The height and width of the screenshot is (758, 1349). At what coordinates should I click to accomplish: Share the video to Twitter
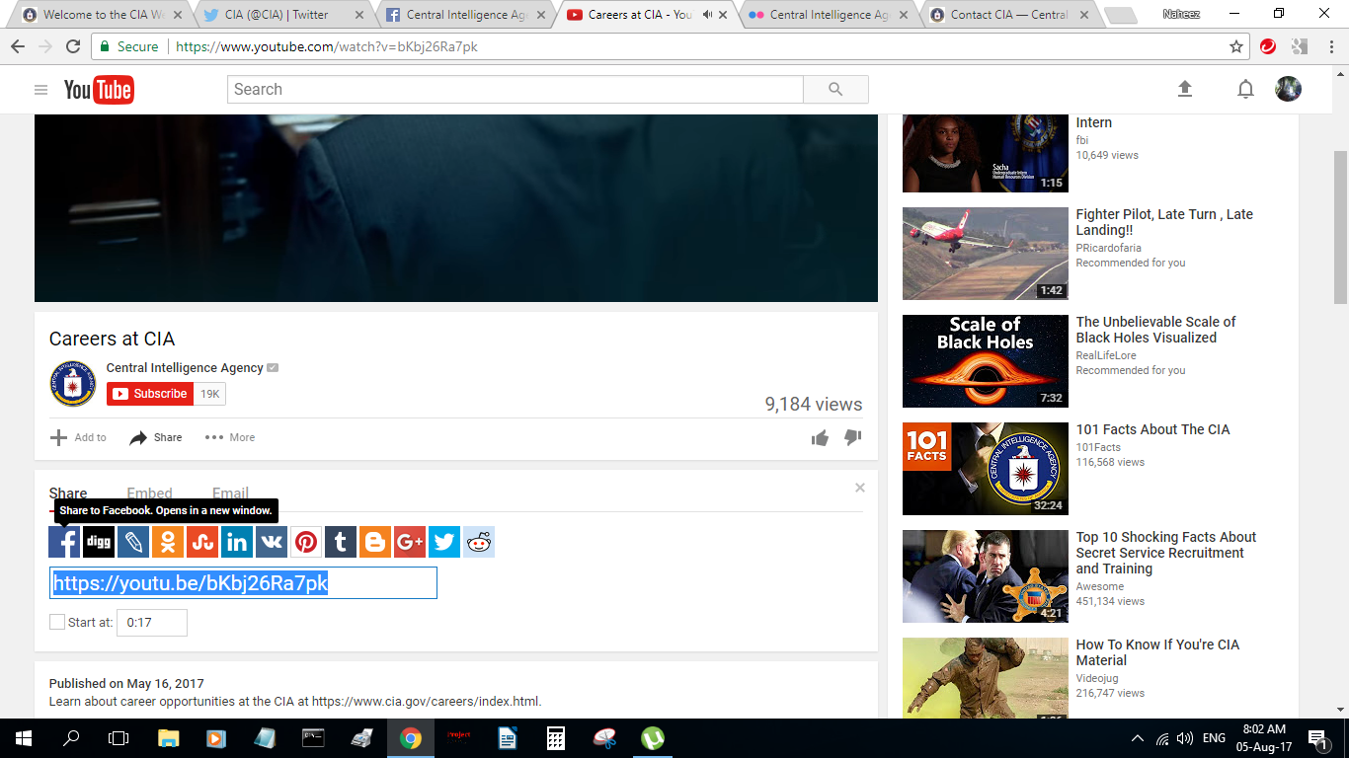(444, 542)
